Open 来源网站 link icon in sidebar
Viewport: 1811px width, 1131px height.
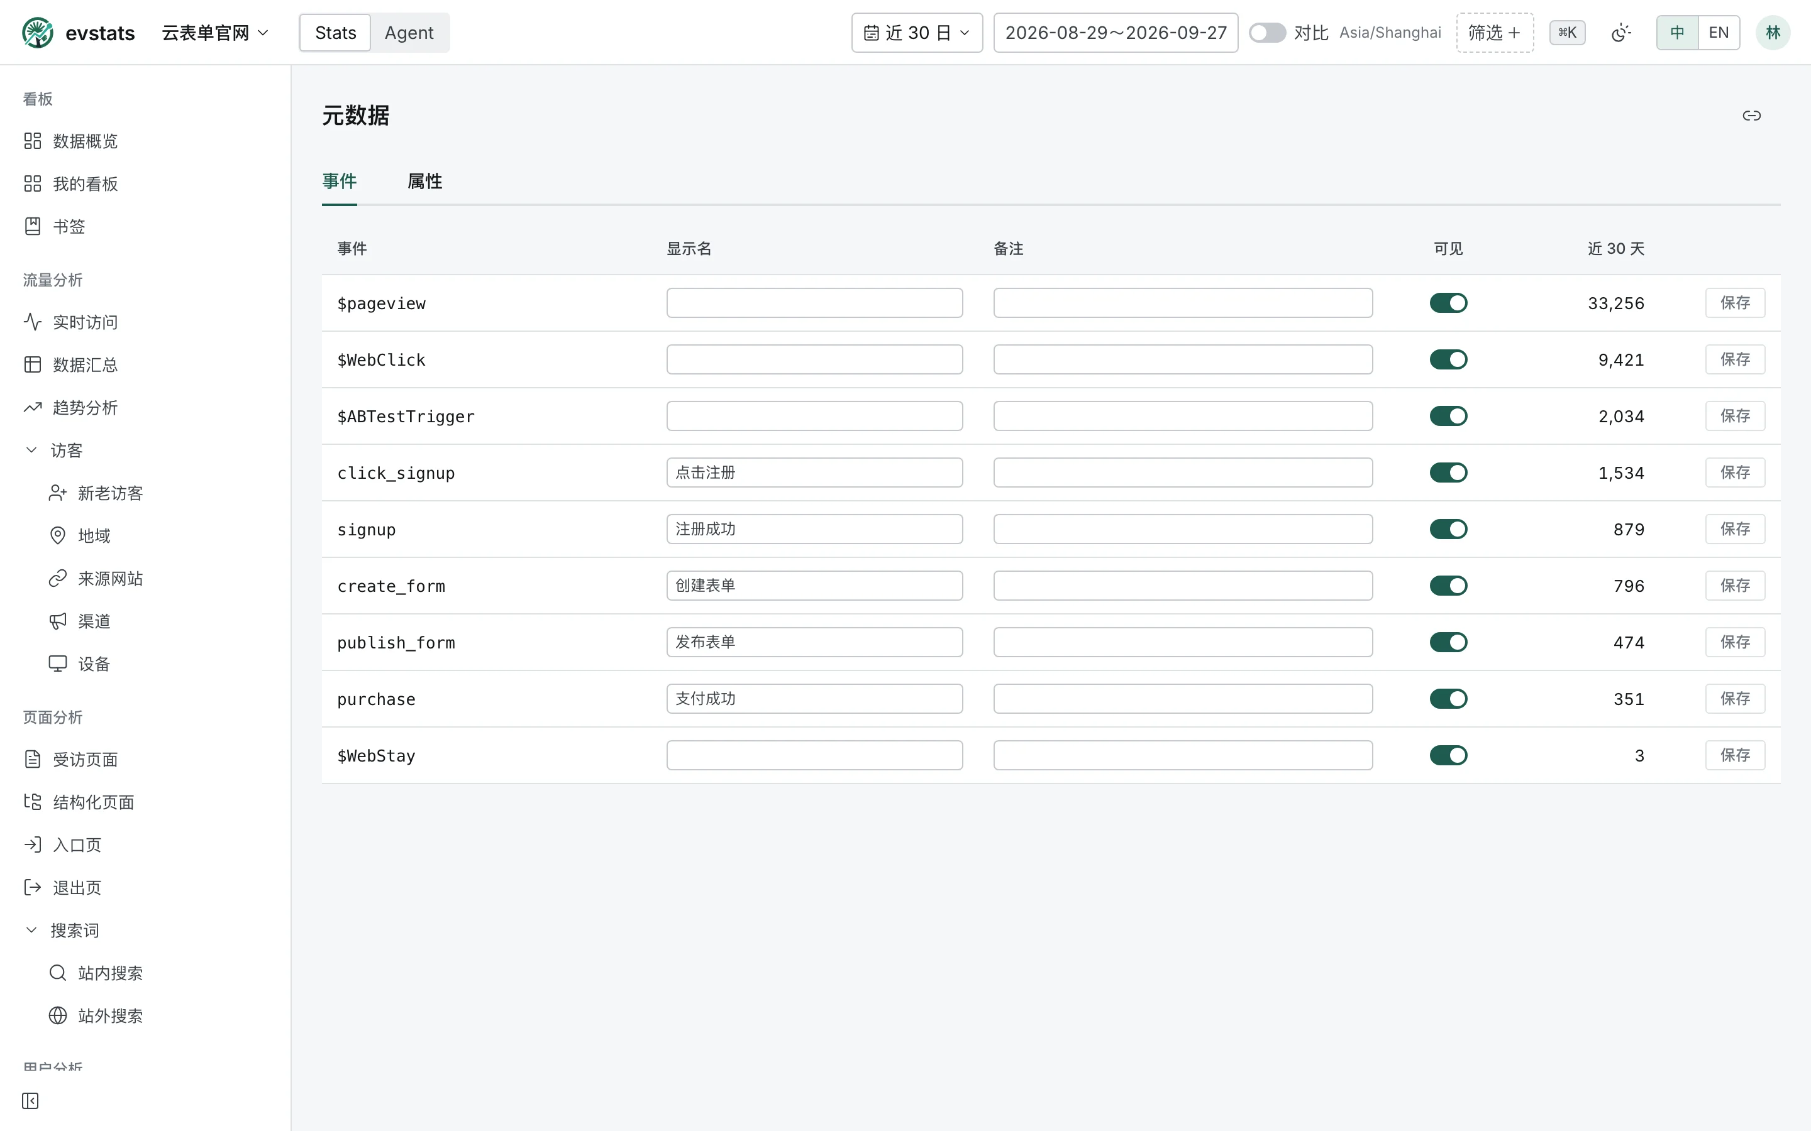pyautogui.click(x=58, y=578)
